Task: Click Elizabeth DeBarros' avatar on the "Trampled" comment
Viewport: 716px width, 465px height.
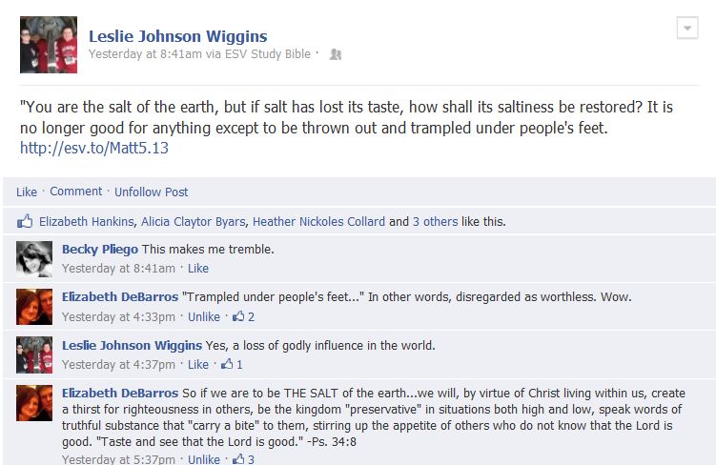Action: pyautogui.click(x=34, y=307)
